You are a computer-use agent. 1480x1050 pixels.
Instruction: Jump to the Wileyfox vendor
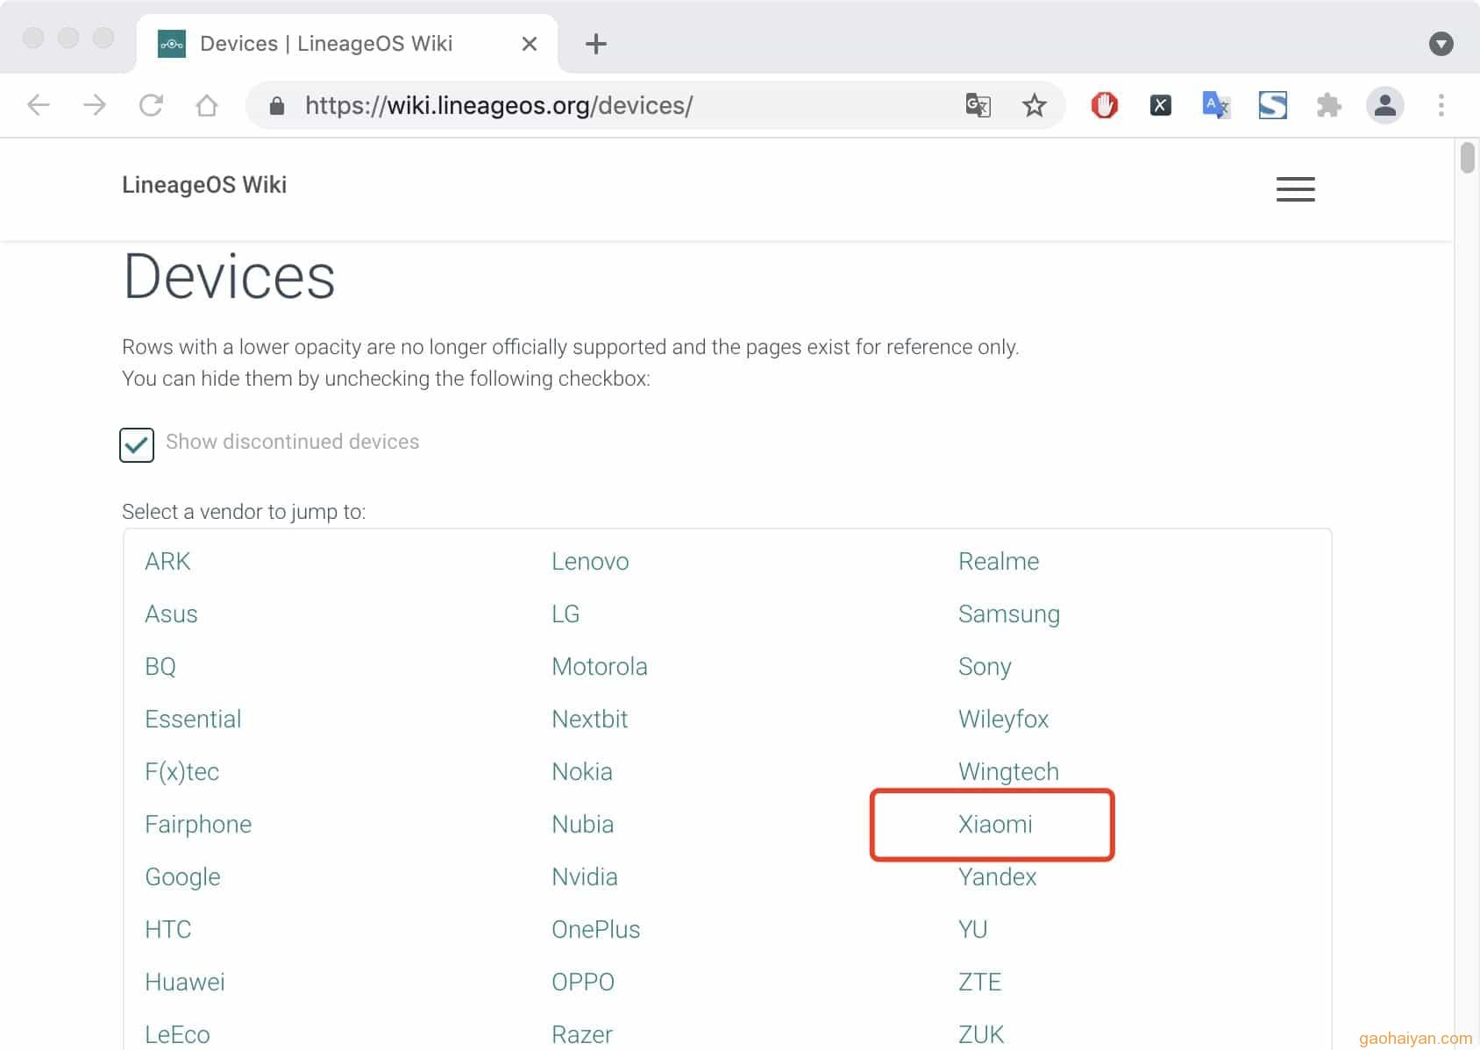pyautogui.click(x=1003, y=719)
